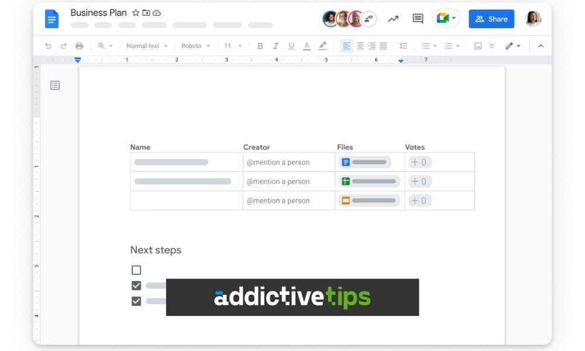The width and height of the screenshot is (585, 351).
Task: Uncheck the third Next steps checkbox
Action: click(136, 301)
